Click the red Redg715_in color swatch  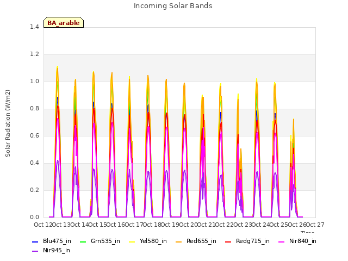click(x=228, y=241)
